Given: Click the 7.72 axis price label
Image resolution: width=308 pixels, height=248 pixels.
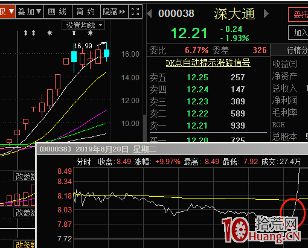Looking at the screenshot, I should click(65, 239).
